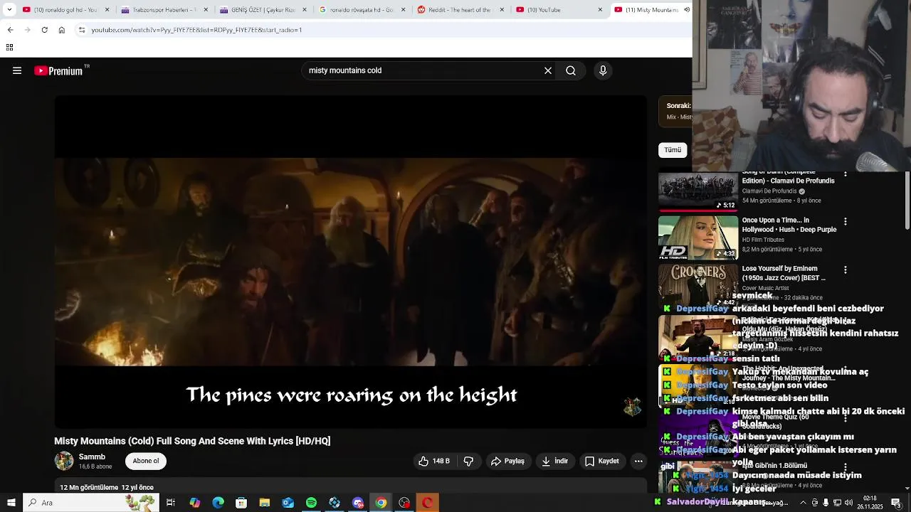Clear the search box text
911x512 pixels.
548,70
